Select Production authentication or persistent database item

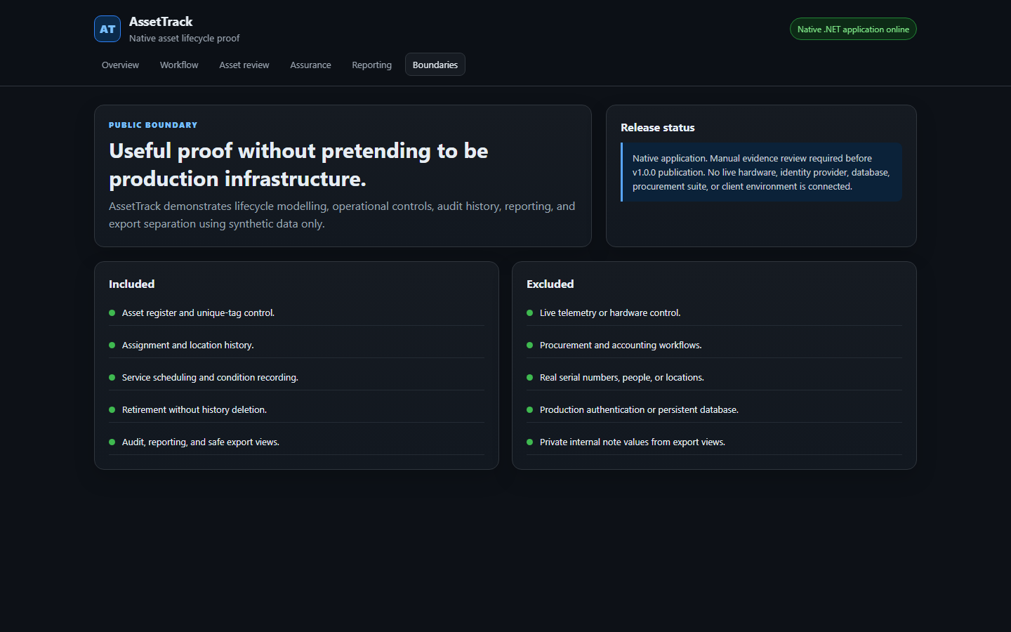(x=714, y=409)
